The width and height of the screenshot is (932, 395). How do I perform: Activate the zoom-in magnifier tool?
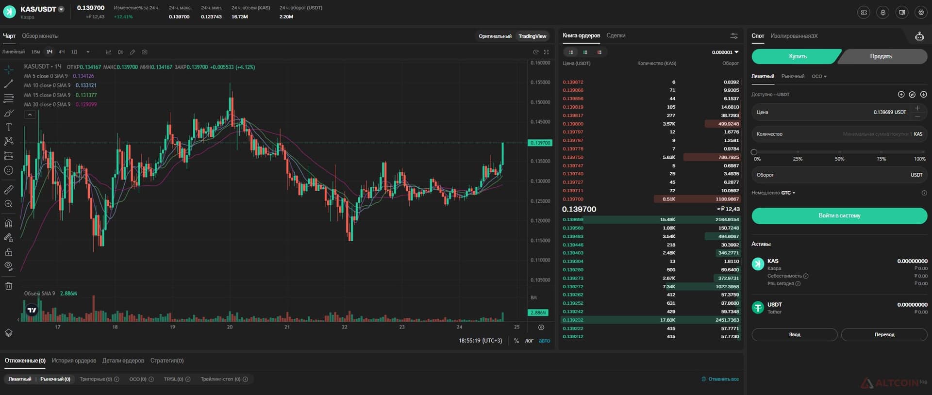(x=9, y=204)
